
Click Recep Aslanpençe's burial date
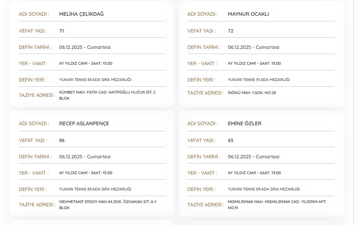[84, 157]
